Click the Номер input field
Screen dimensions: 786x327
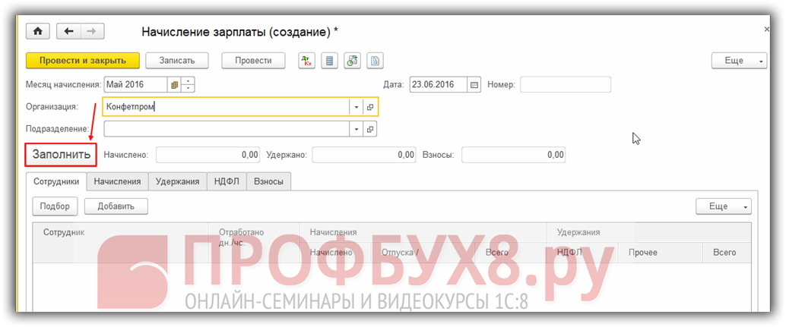click(x=565, y=85)
